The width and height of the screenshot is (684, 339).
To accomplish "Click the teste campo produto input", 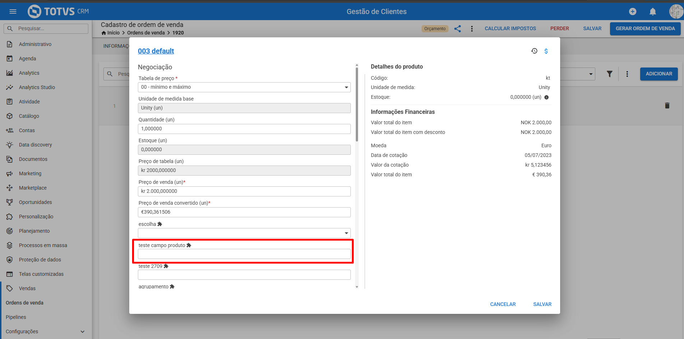I will point(244,254).
